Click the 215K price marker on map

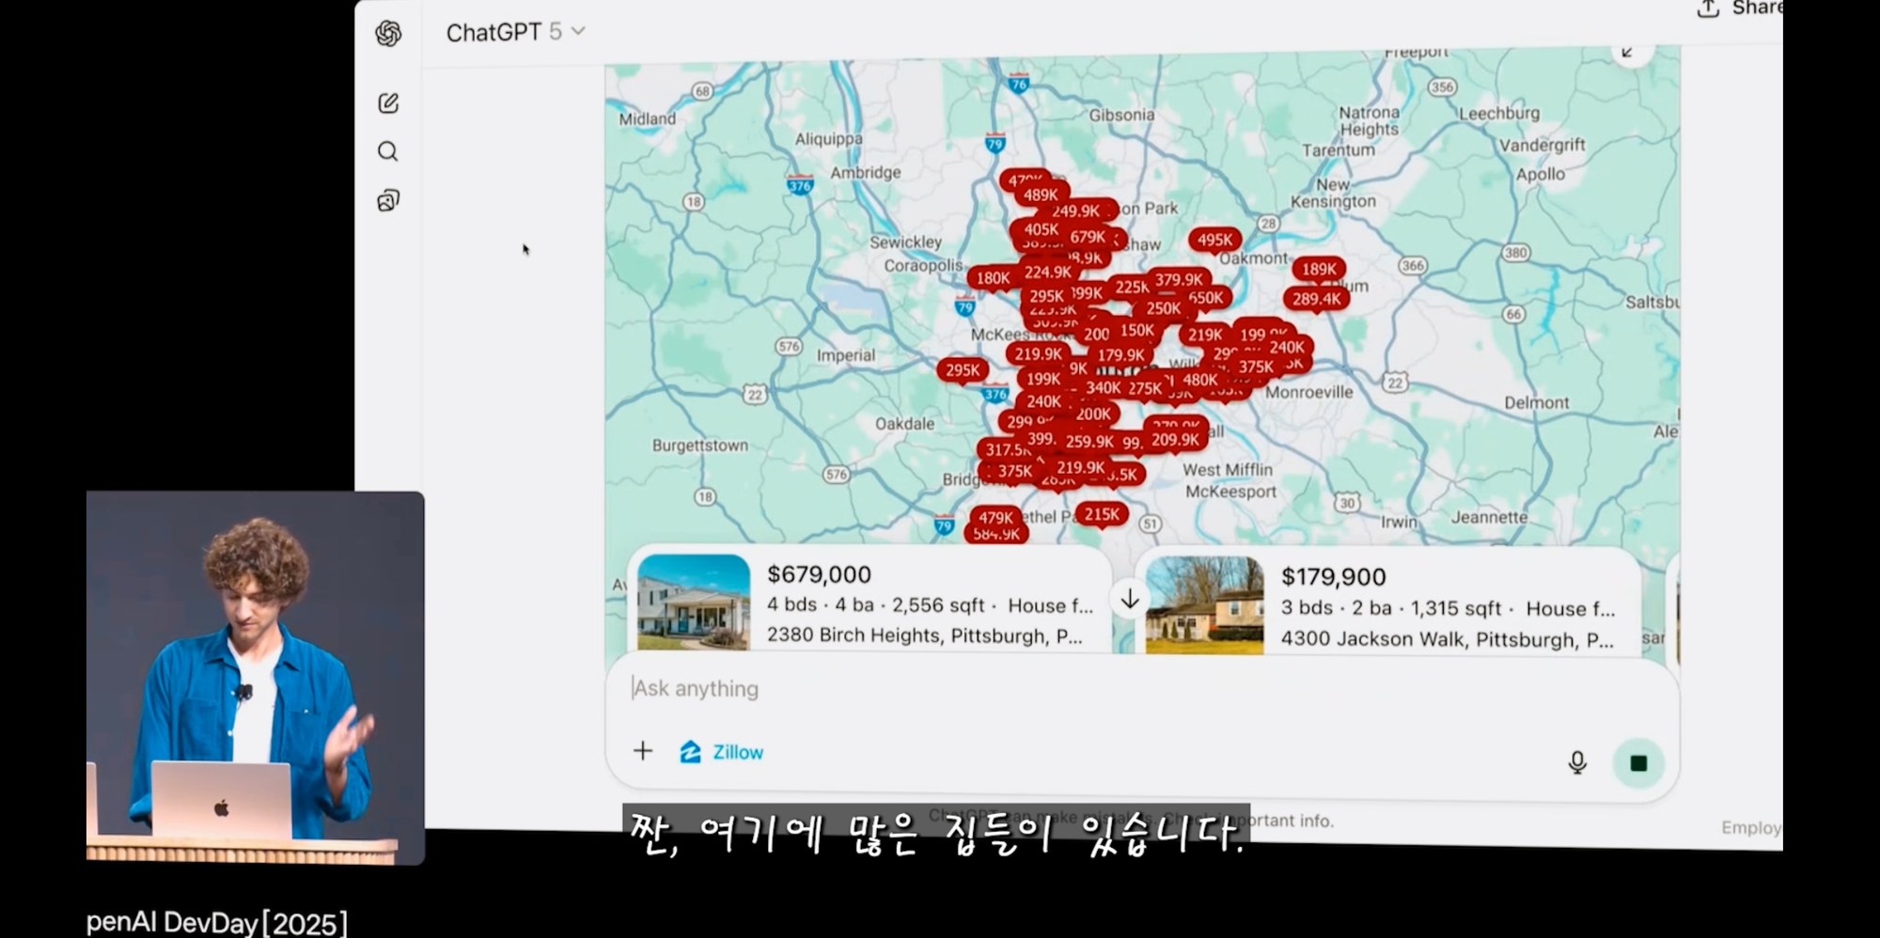1102,514
